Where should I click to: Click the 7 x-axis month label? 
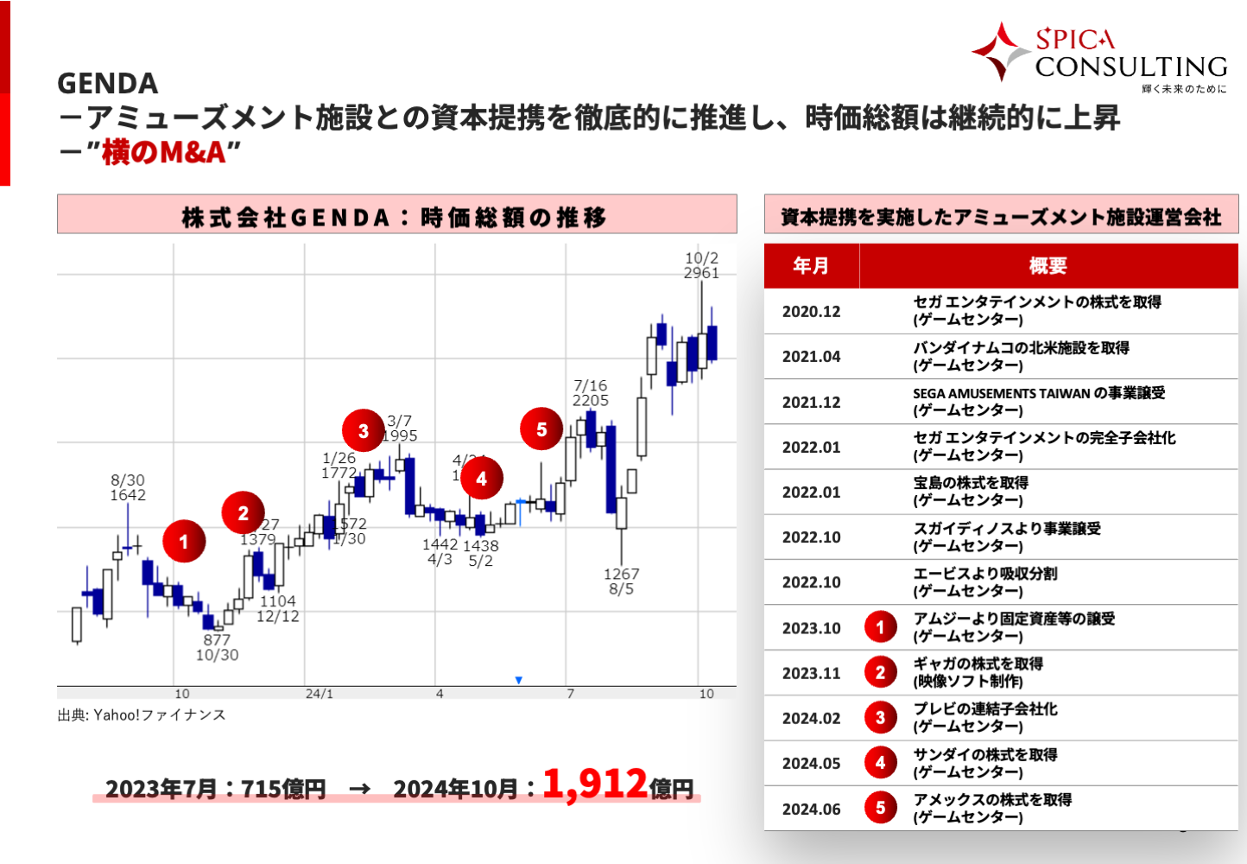pyautogui.click(x=571, y=694)
